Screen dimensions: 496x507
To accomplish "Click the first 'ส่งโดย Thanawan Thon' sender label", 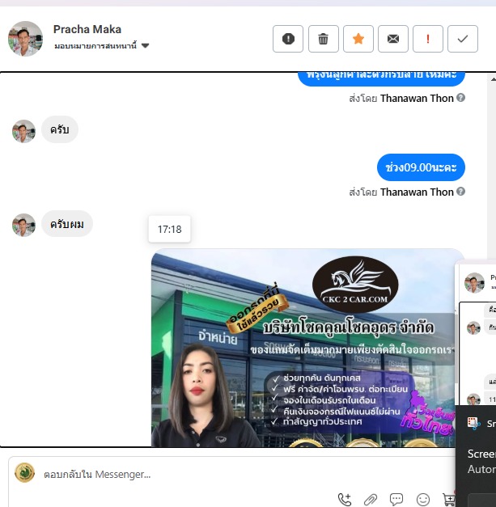I will click(x=401, y=98).
